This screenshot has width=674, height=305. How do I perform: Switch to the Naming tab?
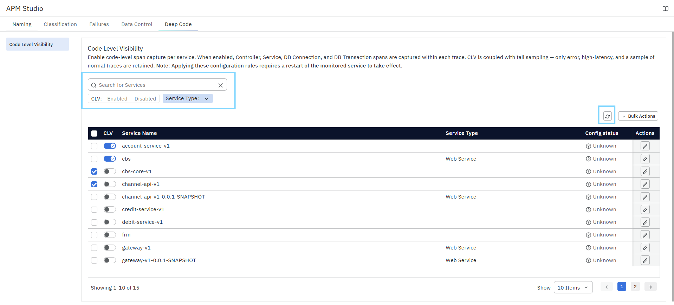click(x=22, y=24)
